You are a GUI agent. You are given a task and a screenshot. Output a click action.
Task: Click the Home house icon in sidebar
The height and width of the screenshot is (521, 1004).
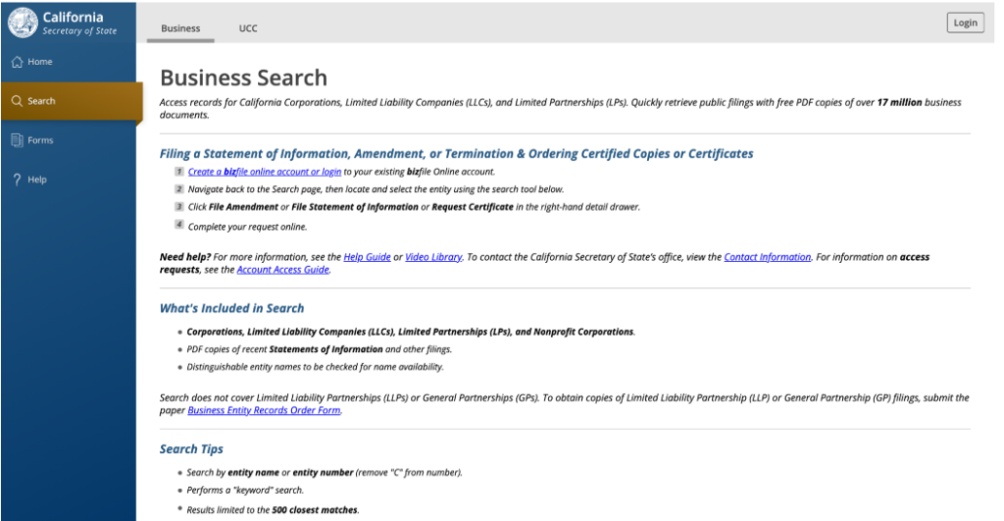pyautogui.click(x=18, y=62)
